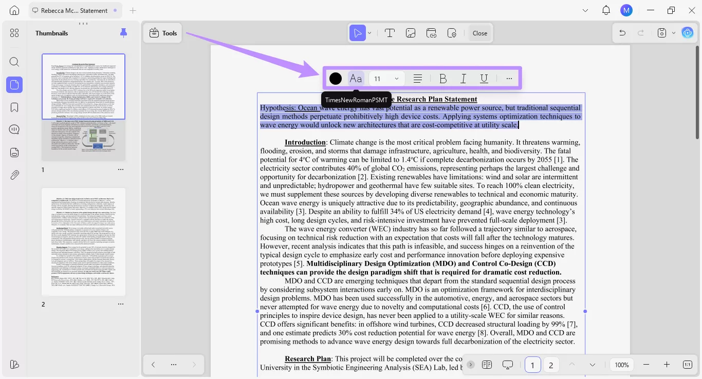Open the user account avatar M

(x=626, y=10)
